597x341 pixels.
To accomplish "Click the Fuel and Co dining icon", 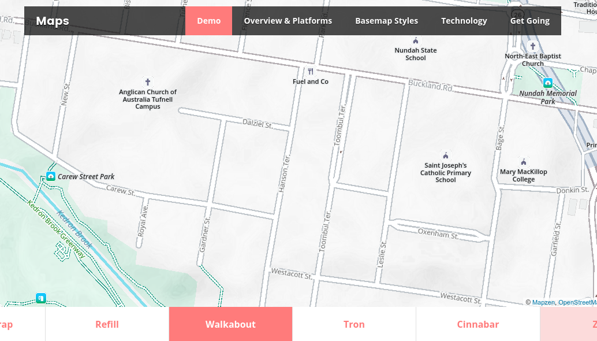I will click(311, 71).
